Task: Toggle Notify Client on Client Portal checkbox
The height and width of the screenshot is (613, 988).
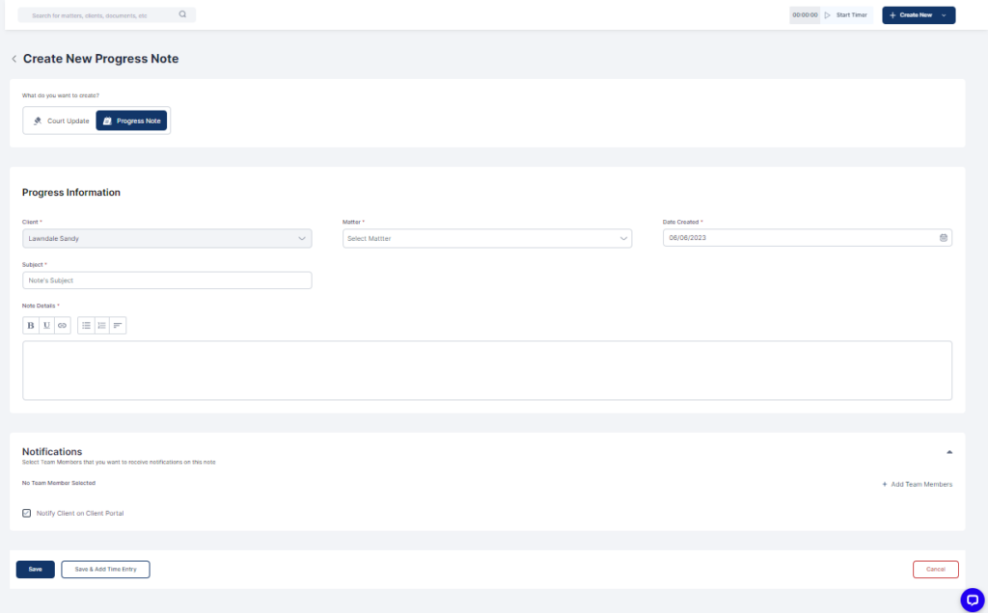Action: click(x=27, y=513)
